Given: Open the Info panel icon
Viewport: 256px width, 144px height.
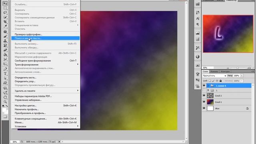Looking at the screenshot, I should click(x=198, y=57).
